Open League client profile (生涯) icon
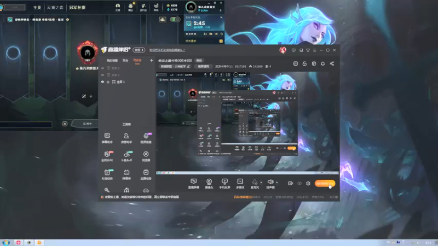 click(x=118, y=7)
